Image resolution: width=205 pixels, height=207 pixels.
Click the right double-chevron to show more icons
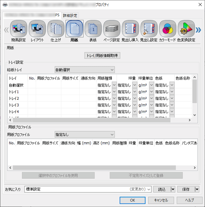coord(198,30)
